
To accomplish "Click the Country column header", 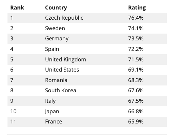I will [56, 8].
